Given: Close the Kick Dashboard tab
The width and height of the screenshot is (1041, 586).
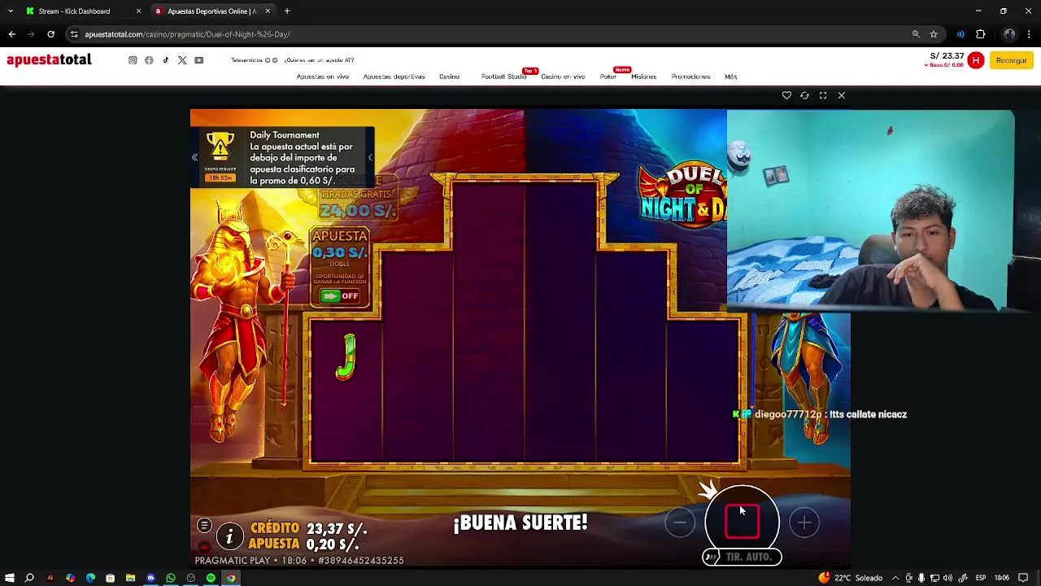Looking at the screenshot, I should 138,11.
